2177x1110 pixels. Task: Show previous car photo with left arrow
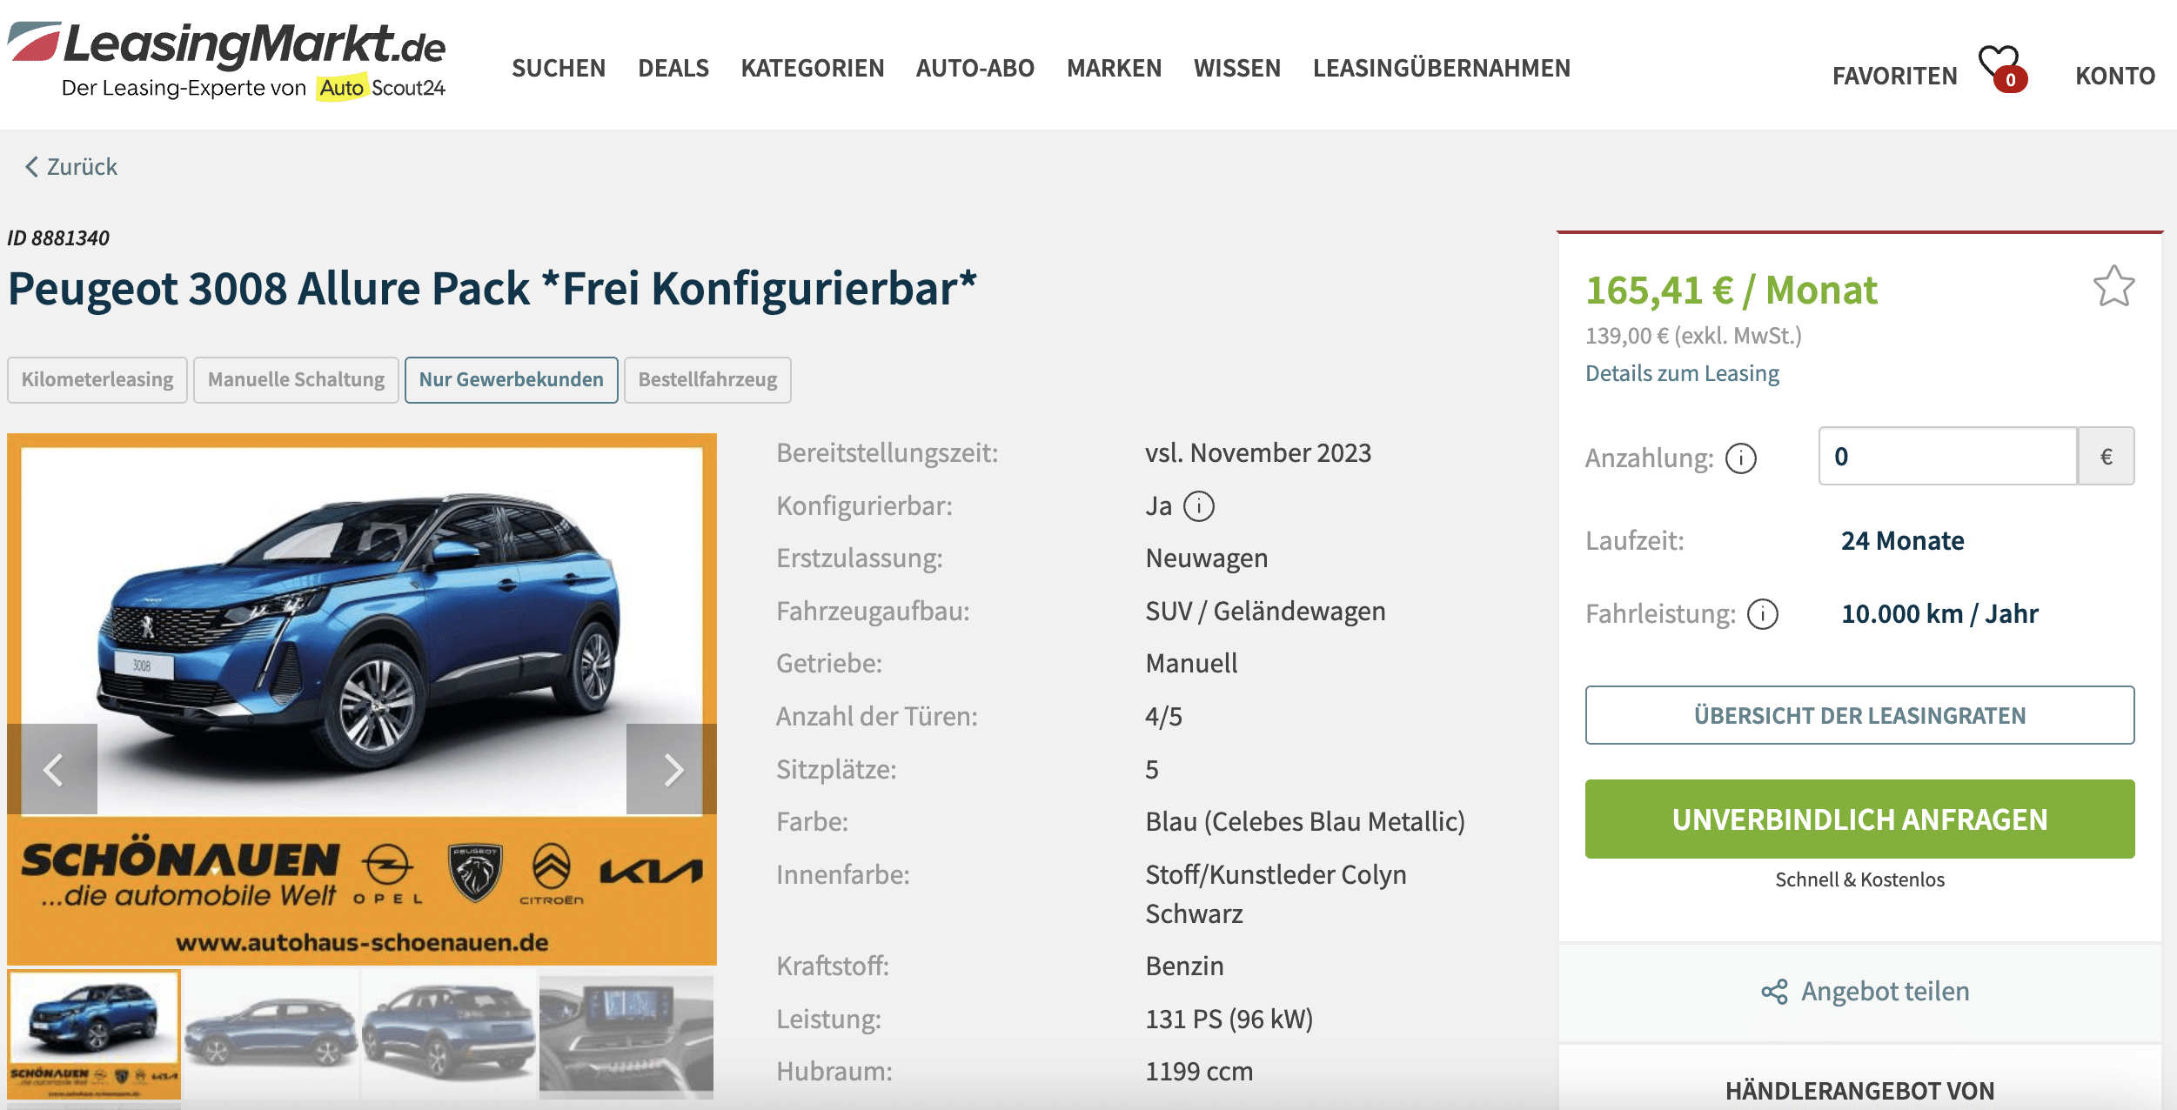coord(52,769)
